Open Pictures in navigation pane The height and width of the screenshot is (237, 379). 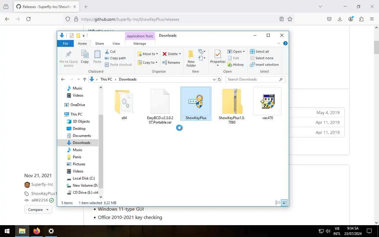pos(79,164)
